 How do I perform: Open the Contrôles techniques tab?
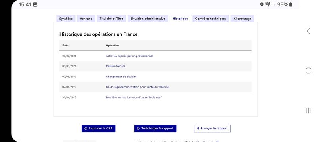tap(211, 19)
